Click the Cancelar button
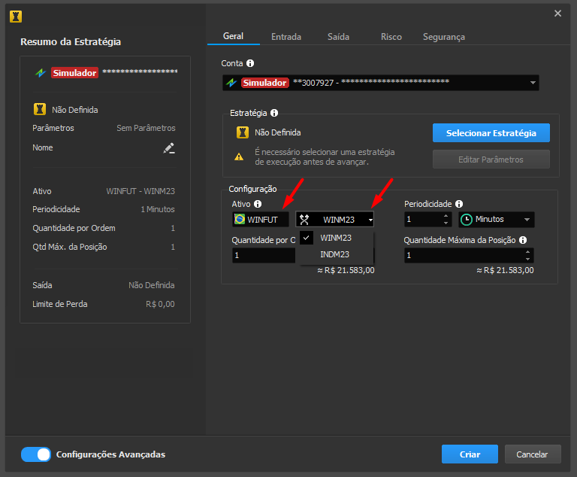Screen dimensions: 577x477 pyautogui.click(x=533, y=454)
